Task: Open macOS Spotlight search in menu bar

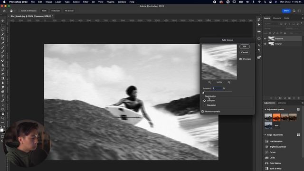Action: pos(265,2)
